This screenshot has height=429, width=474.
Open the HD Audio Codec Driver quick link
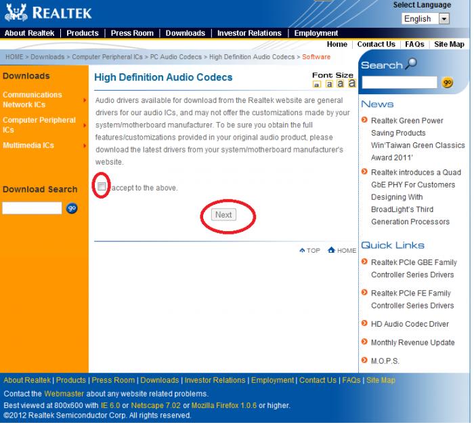[410, 324]
